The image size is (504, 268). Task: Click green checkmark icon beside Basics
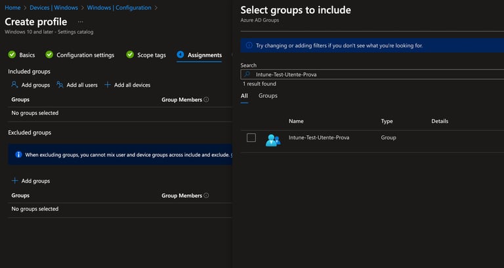[12, 55]
